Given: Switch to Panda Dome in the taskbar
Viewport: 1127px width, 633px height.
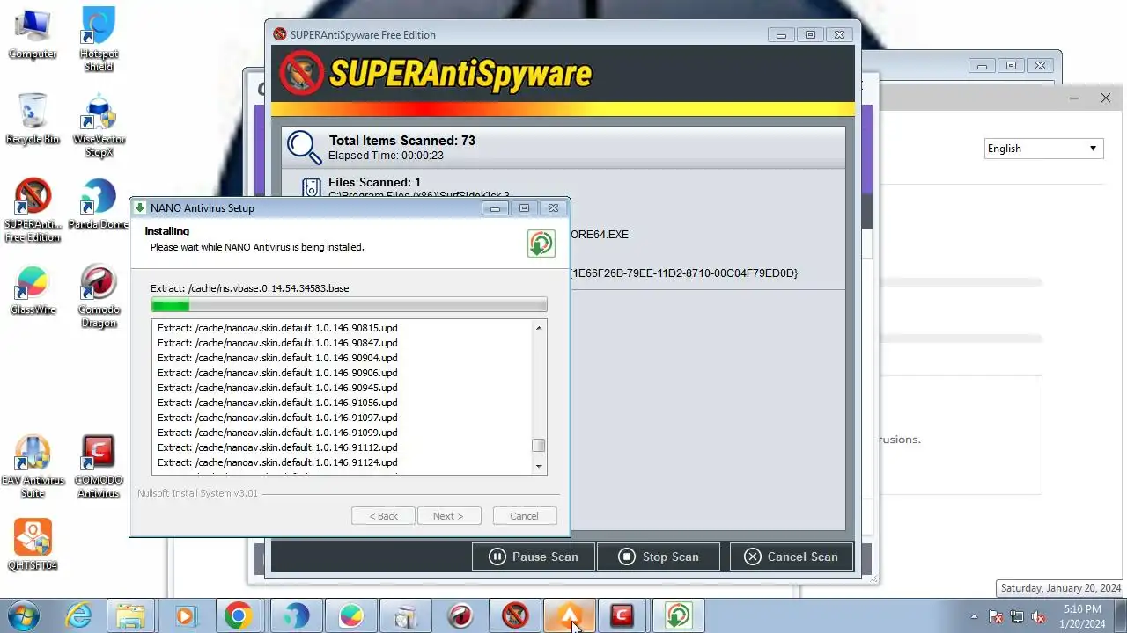Looking at the screenshot, I should pyautogui.click(x=296, y=615).
